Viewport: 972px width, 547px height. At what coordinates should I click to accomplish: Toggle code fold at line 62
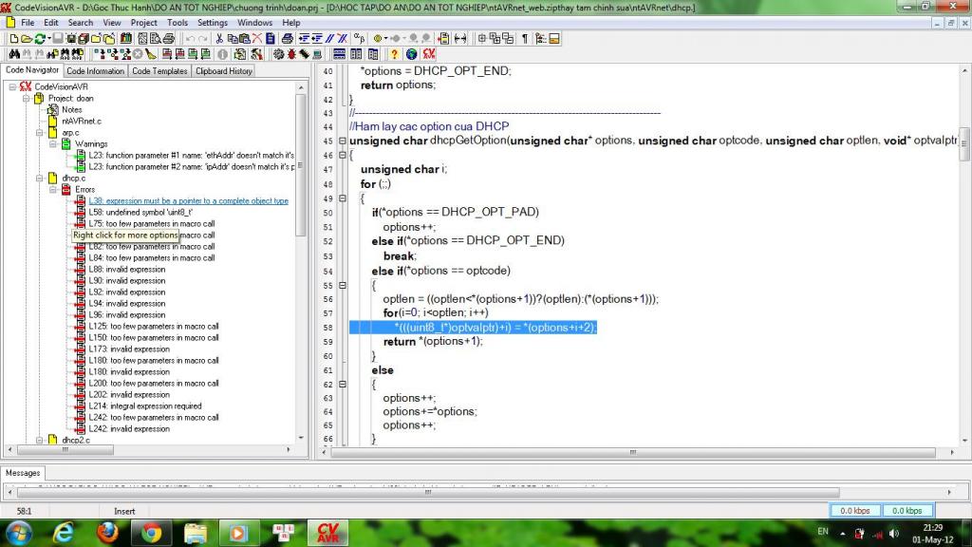click(342, 385)
